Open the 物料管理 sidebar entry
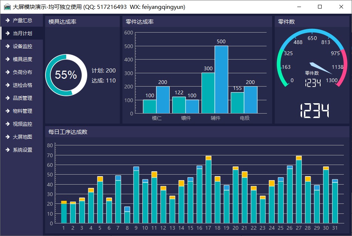The image size is (352, 236). pyautogui.click(x=22, y=111)
